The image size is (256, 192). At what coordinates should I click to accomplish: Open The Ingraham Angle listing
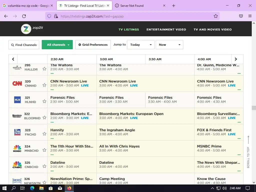pos(145,132)
